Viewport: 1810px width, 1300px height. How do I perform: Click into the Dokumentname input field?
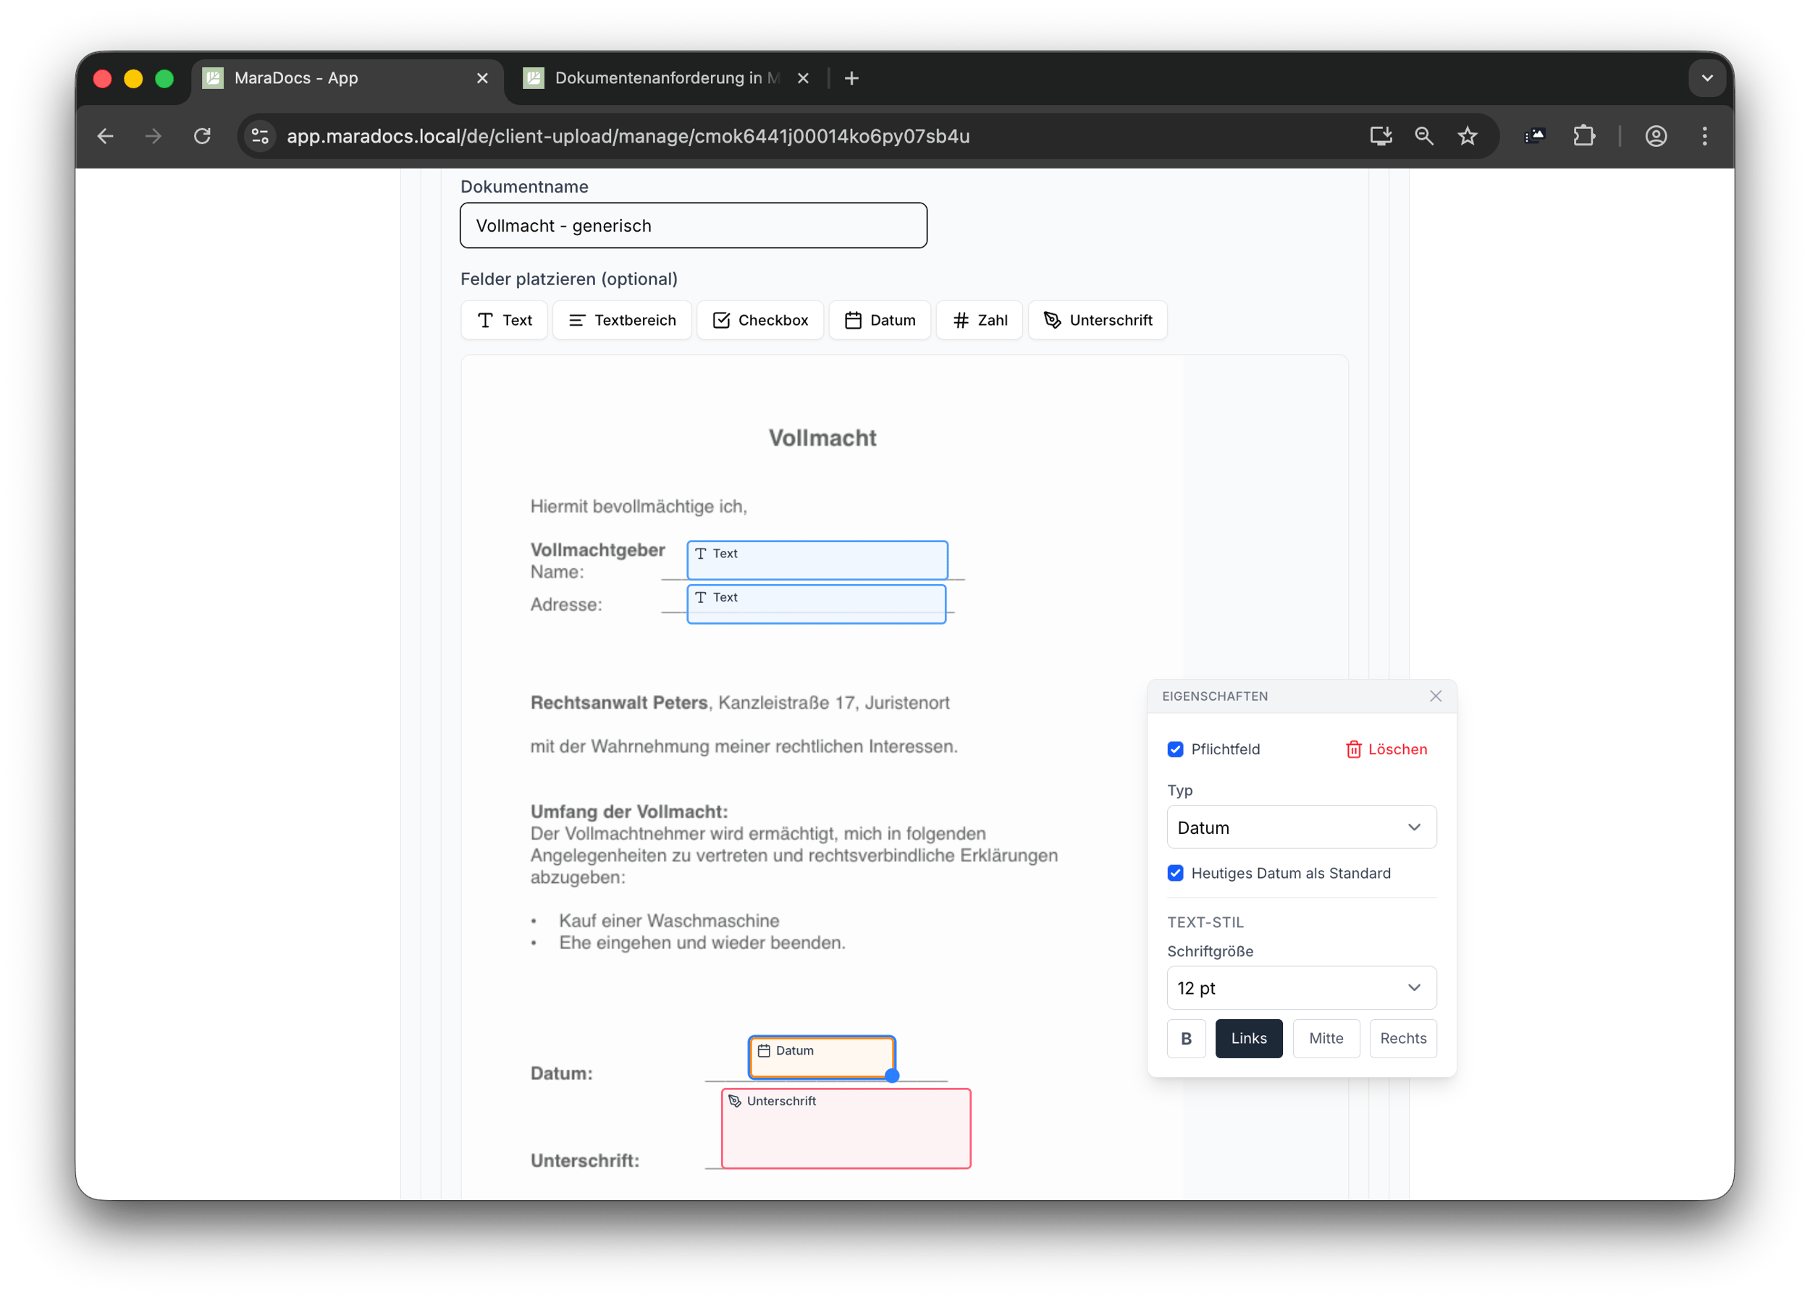(693, 226)
